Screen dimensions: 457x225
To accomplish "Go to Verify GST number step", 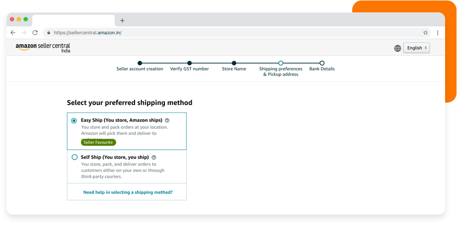I will [x=189, y=63].
